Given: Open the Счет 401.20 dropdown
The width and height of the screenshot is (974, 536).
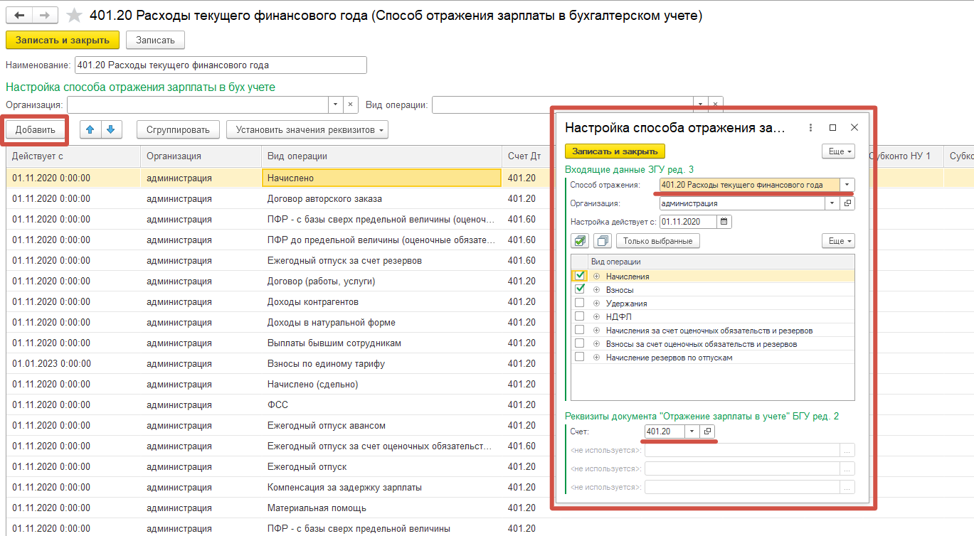Looking at the screenshot, I should coord(692,432).
